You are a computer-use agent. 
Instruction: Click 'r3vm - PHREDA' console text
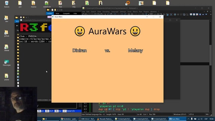[x=28, y=36]
